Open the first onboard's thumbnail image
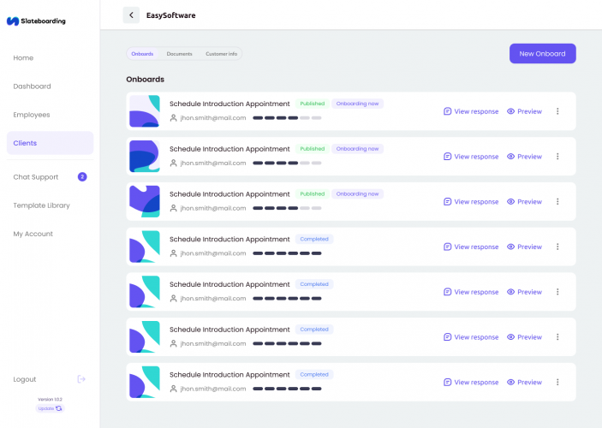The height and width of the screenshot is (428, 602). pos(145,111)
